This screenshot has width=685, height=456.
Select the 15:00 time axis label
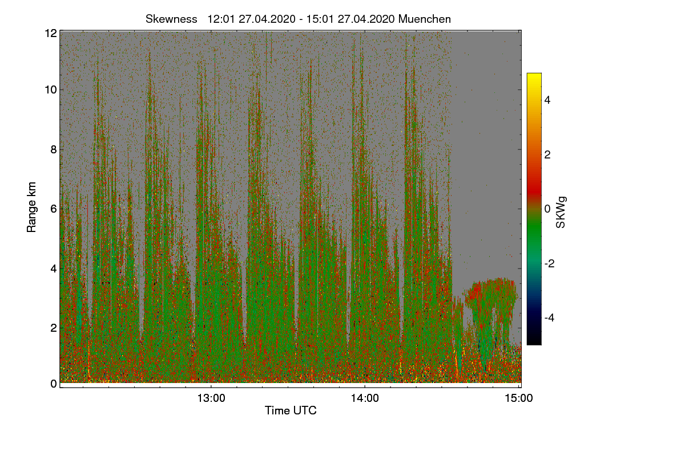pyautogui.click(x=519, y=398)
